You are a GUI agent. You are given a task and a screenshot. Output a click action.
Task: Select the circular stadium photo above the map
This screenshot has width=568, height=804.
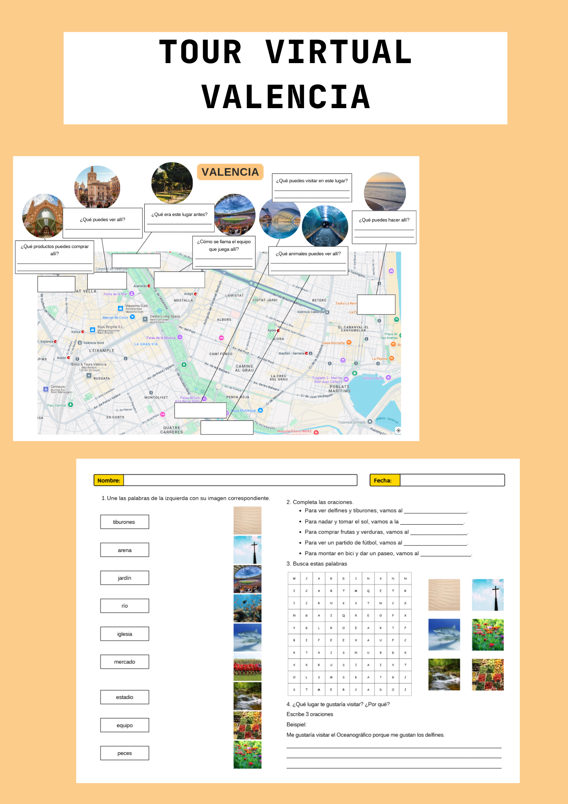(x=235, y=215)
